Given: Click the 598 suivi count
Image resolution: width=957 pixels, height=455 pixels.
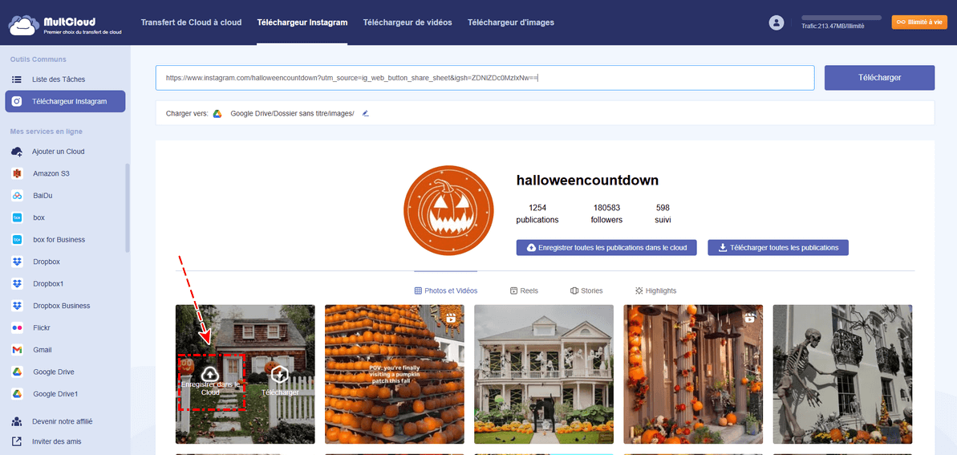Looking at the screenshot, I should (x=663, y=213).
